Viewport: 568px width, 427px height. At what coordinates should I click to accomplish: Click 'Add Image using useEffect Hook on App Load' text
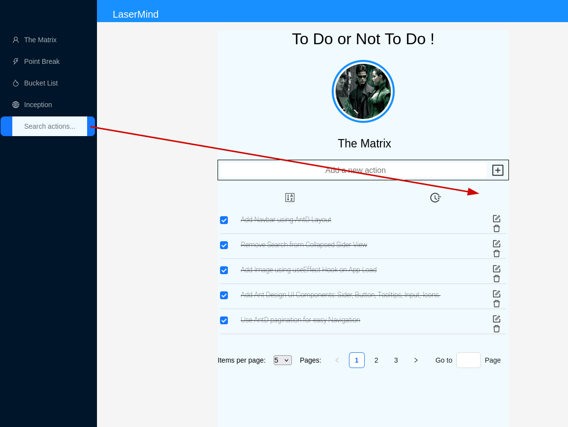309,270
